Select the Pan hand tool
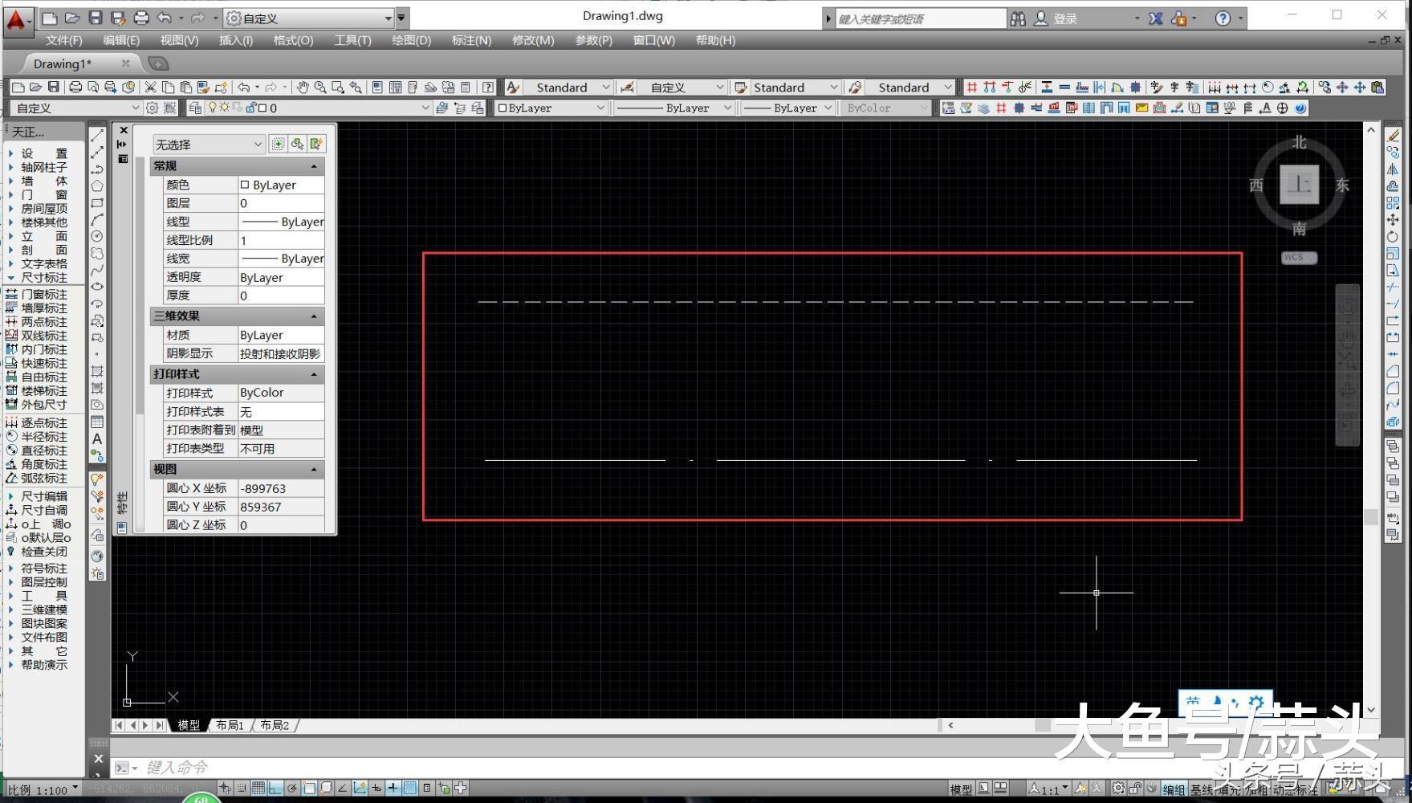 [303, 87]
